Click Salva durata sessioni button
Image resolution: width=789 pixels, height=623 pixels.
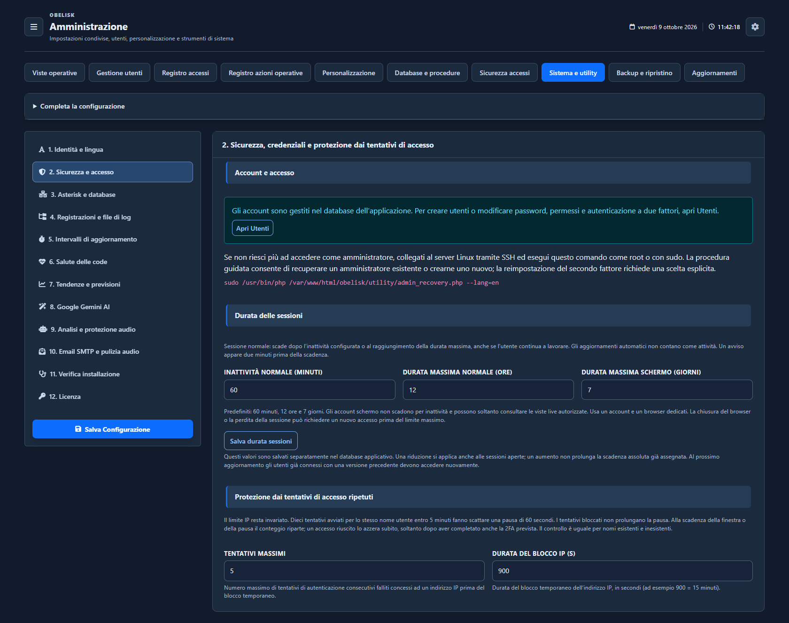pos(261,441)
